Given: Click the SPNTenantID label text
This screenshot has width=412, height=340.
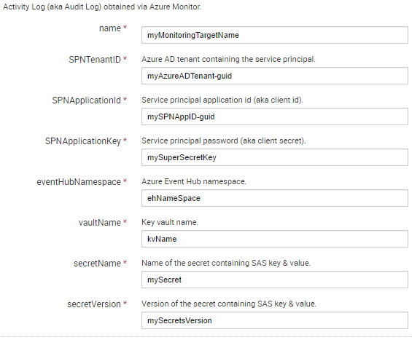Looking at the screenshot, I should [95, 60].
